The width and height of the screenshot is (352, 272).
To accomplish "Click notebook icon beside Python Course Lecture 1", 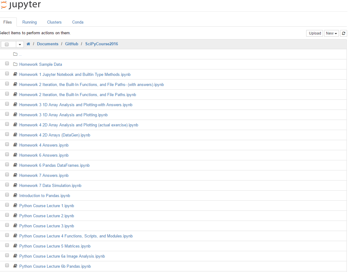I will point(15,206).
